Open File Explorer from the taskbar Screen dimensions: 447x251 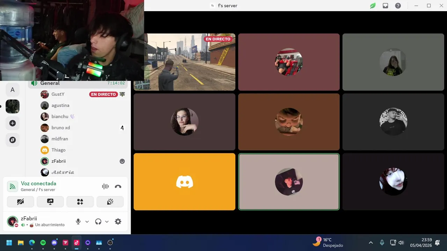click(21, 243)
